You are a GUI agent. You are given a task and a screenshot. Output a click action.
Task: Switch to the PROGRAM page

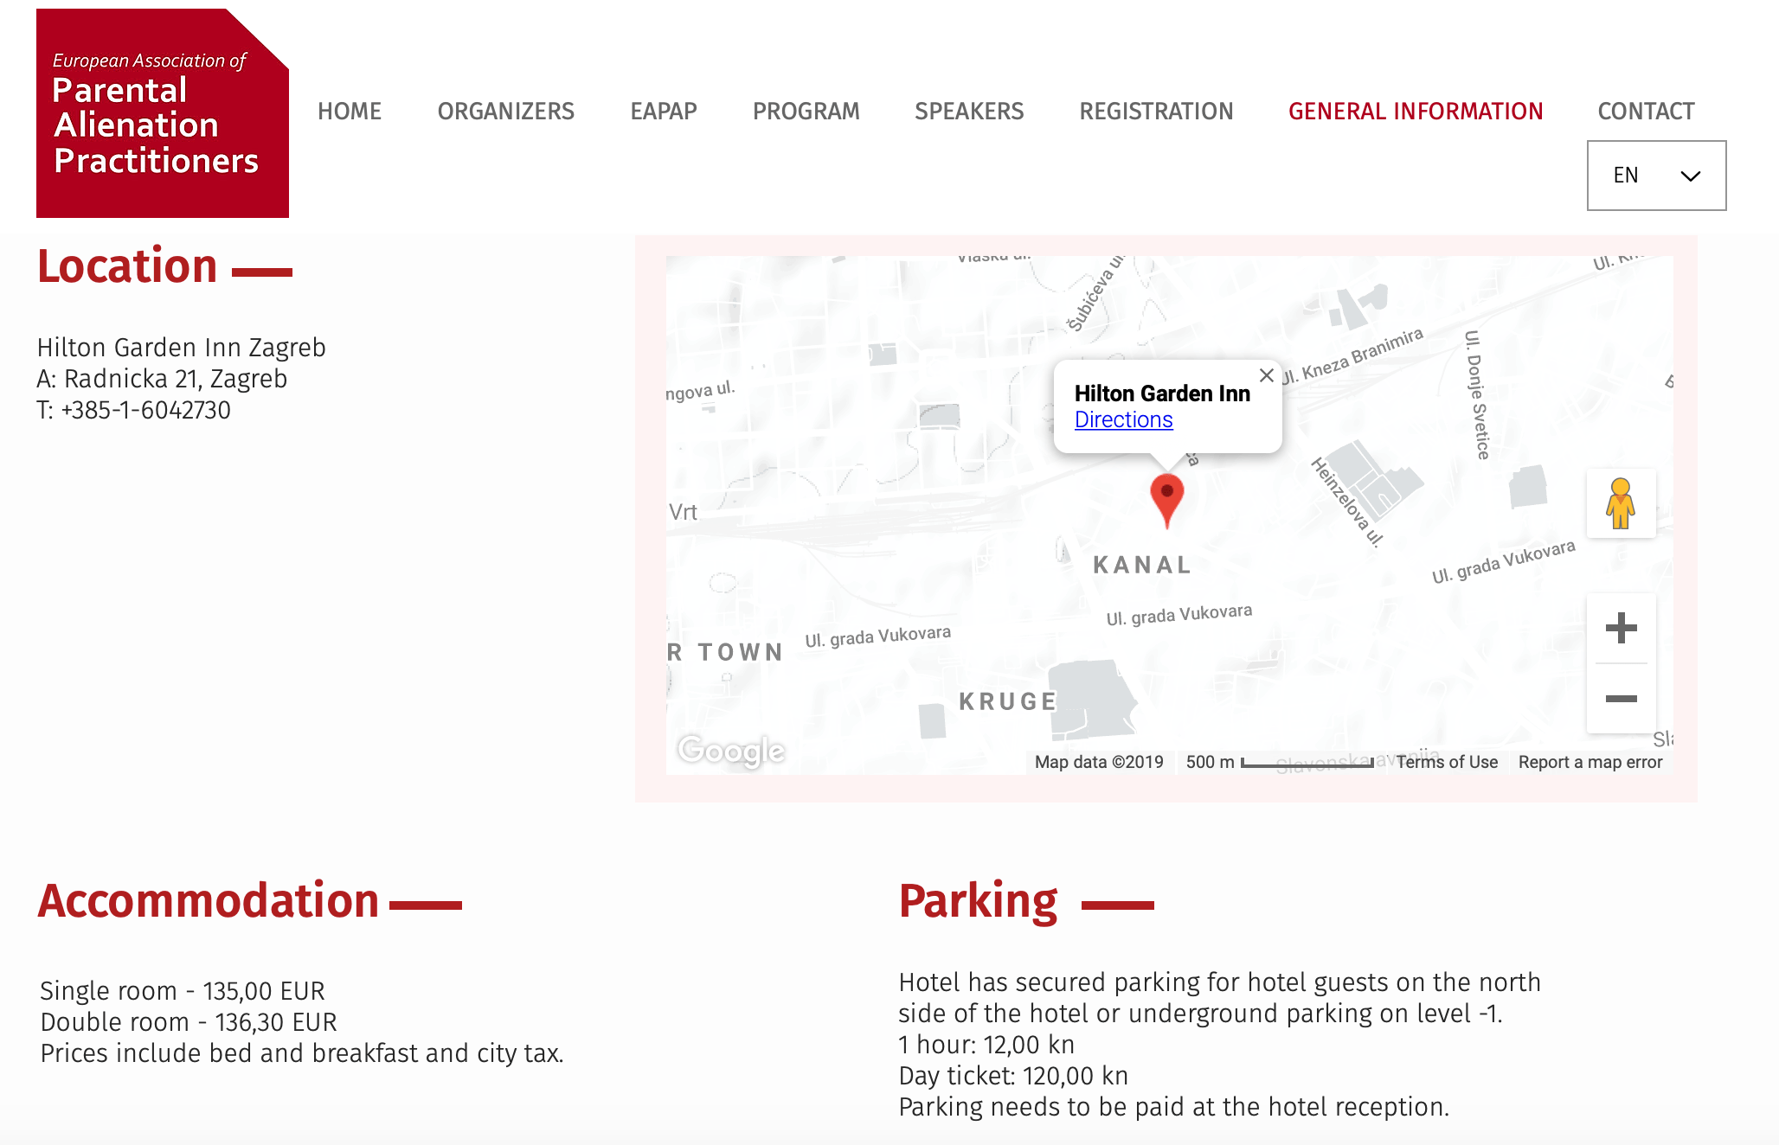[x=806, y=111]
